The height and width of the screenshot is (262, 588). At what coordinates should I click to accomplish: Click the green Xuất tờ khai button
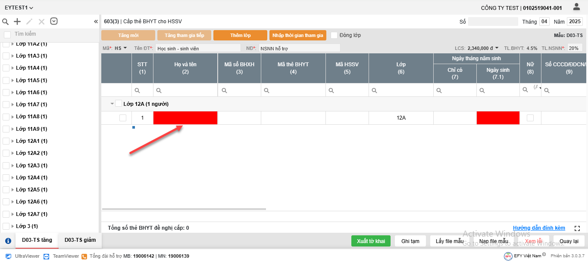371,241
